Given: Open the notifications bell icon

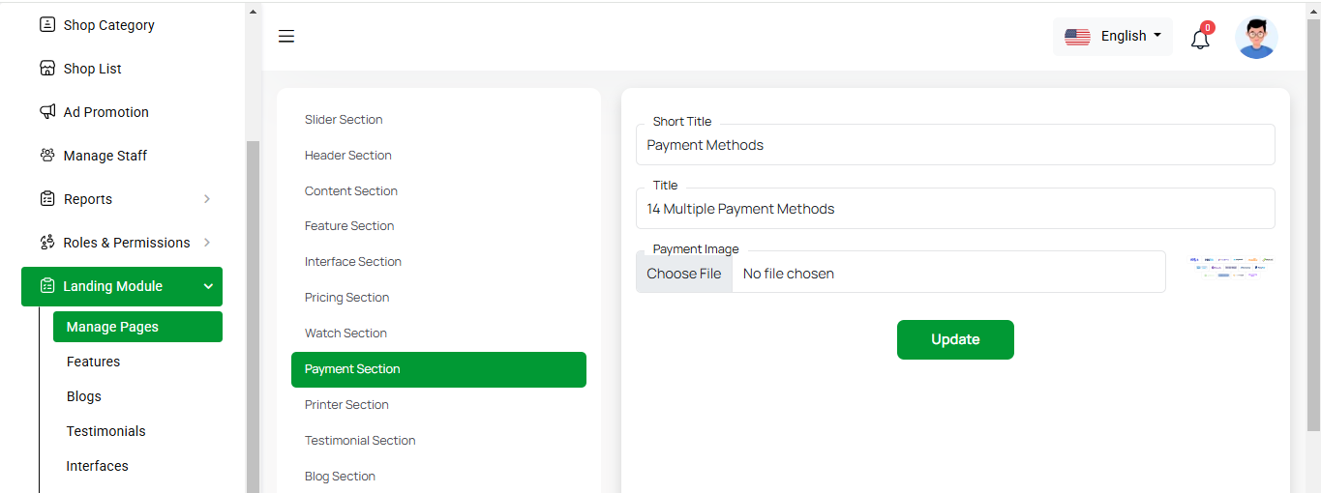Looking at the screenshot, I should (x=1200, y=39).
